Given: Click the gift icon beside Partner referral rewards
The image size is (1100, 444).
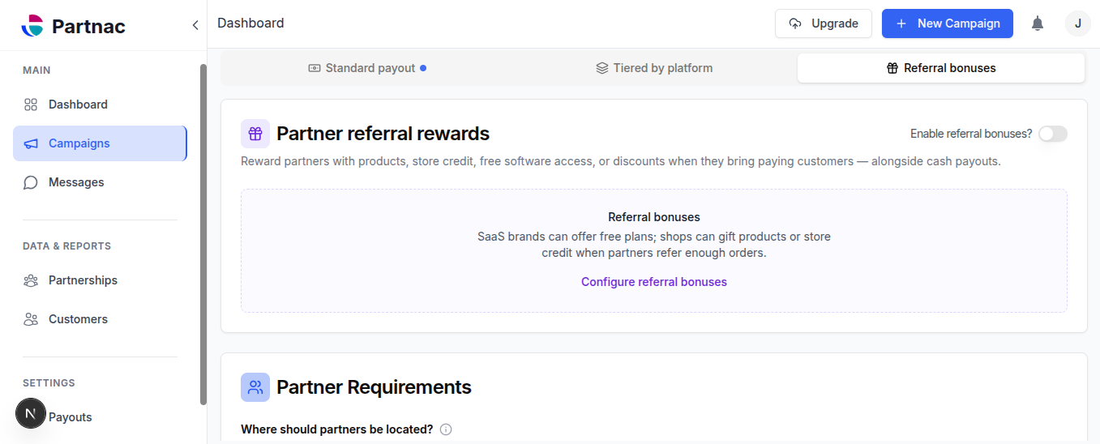Looking at the screenshot, I should click(x=255, y=134).
